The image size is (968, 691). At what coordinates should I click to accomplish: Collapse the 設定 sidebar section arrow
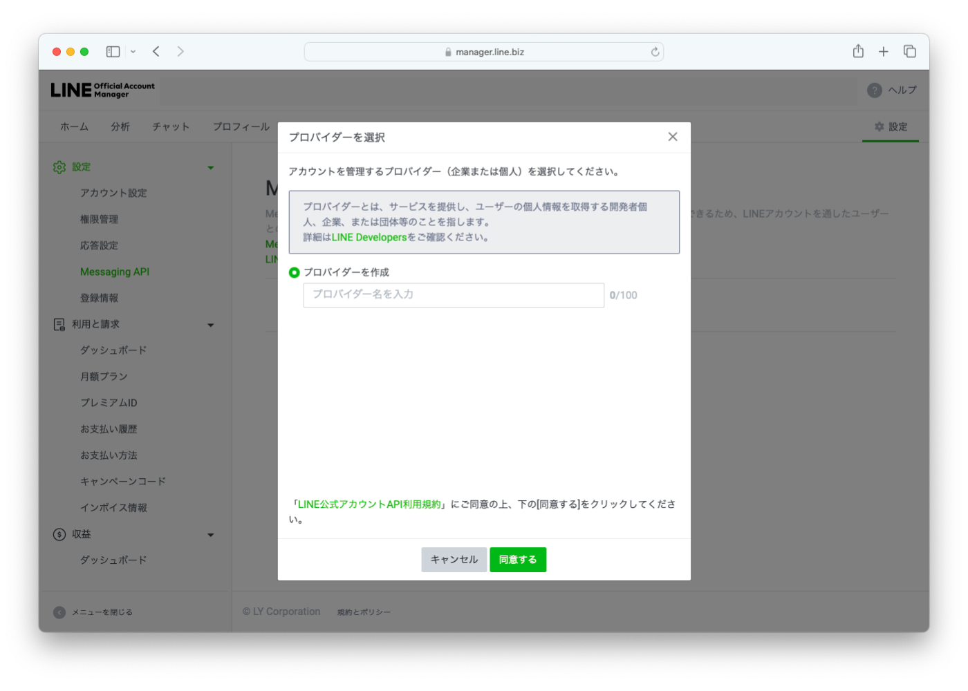[x=211, y=168]
